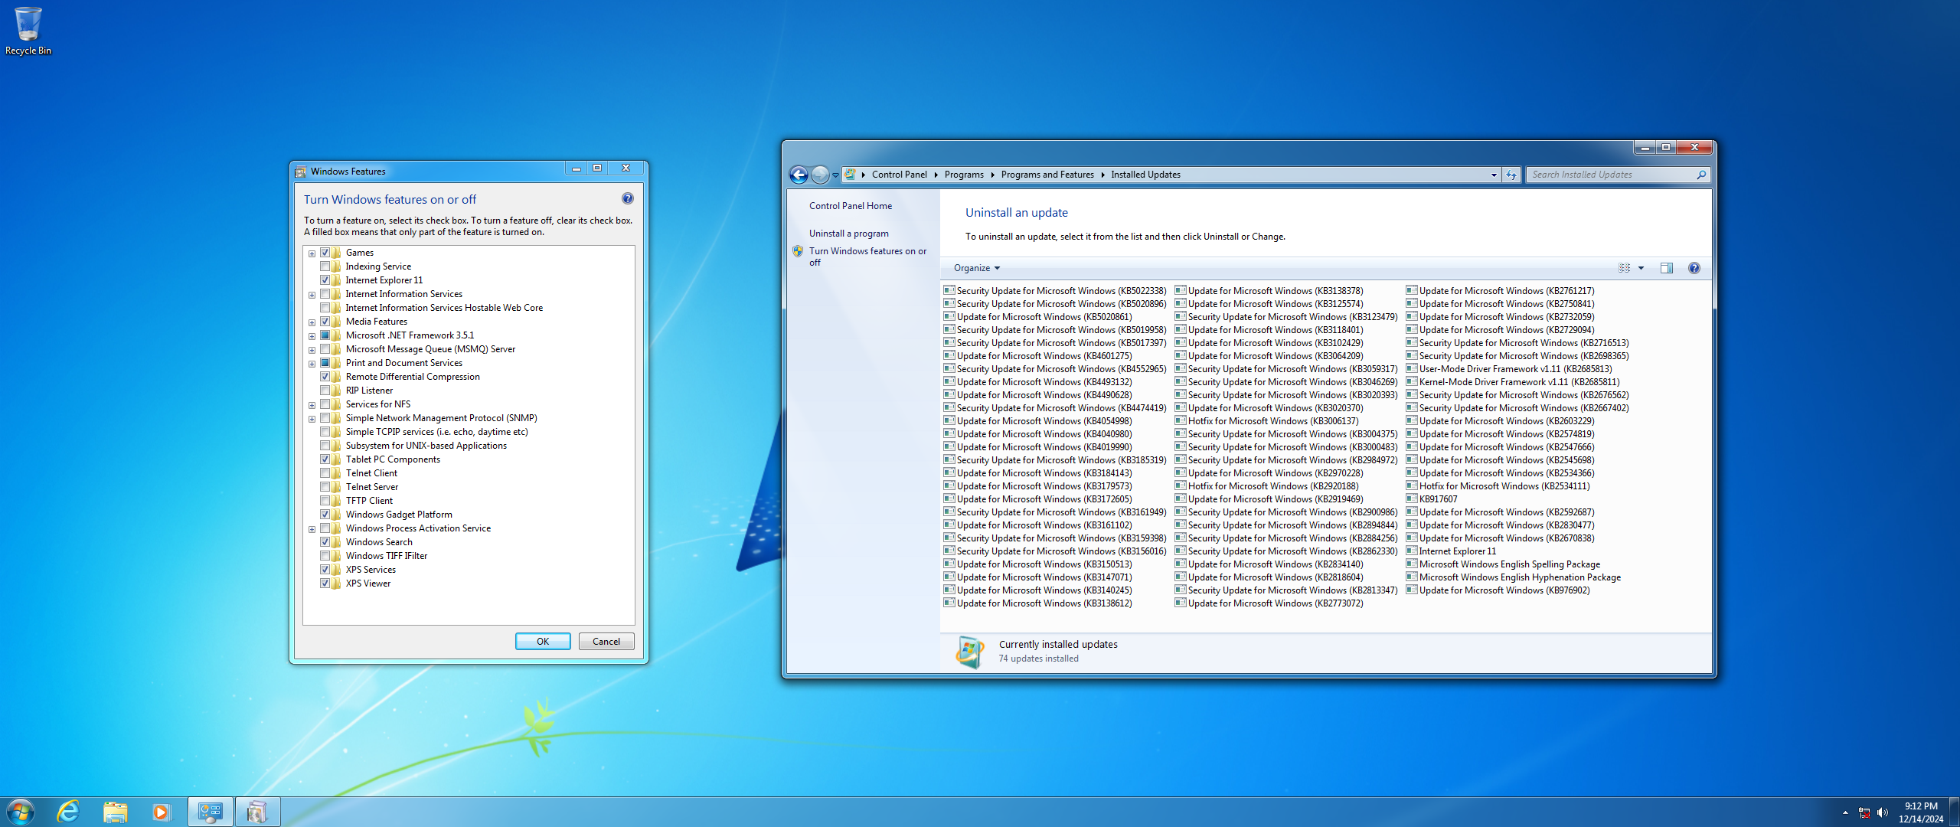
Task: Click the Installed Updates breadcrumb
Action: click(x=1145, y=175)
